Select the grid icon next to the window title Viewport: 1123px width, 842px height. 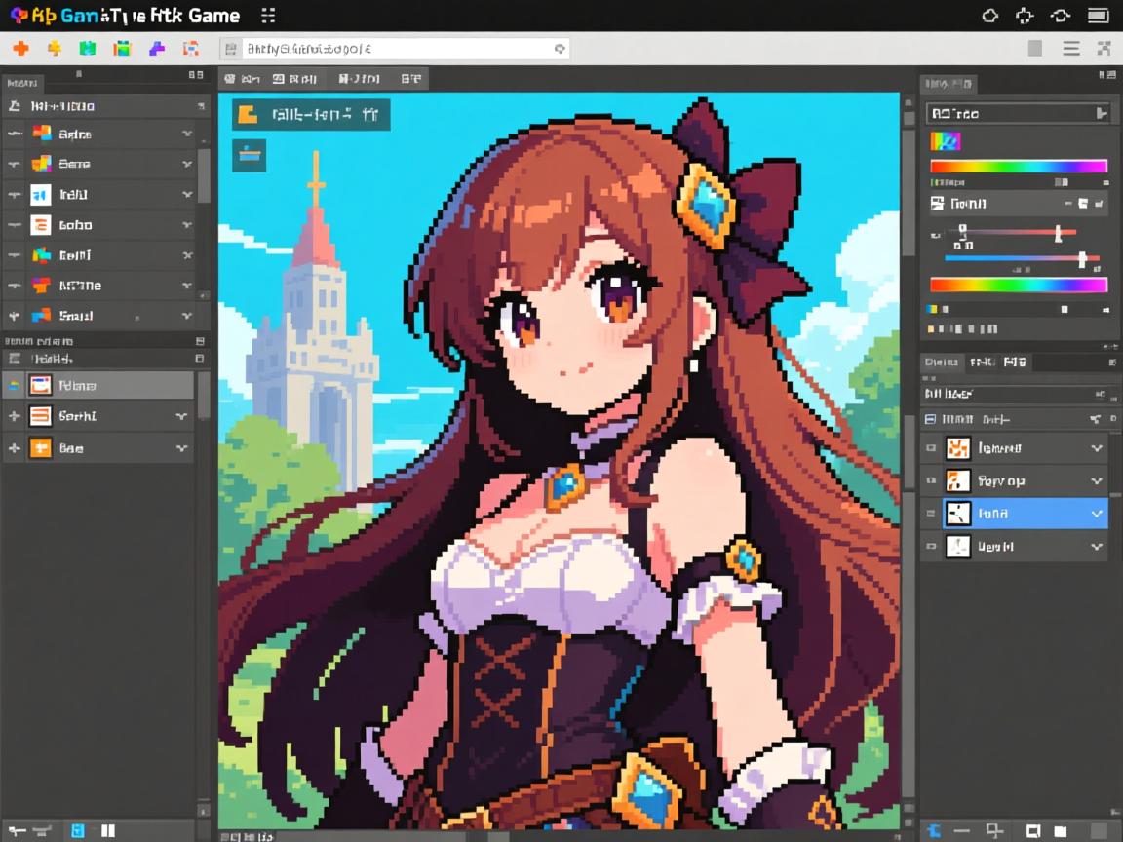(x=267, y=15)
